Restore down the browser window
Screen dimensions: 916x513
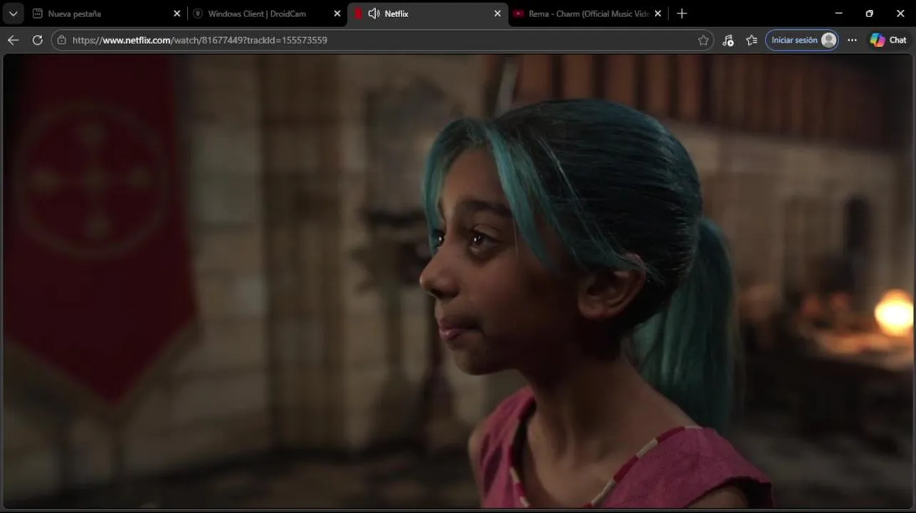[870, 14]
